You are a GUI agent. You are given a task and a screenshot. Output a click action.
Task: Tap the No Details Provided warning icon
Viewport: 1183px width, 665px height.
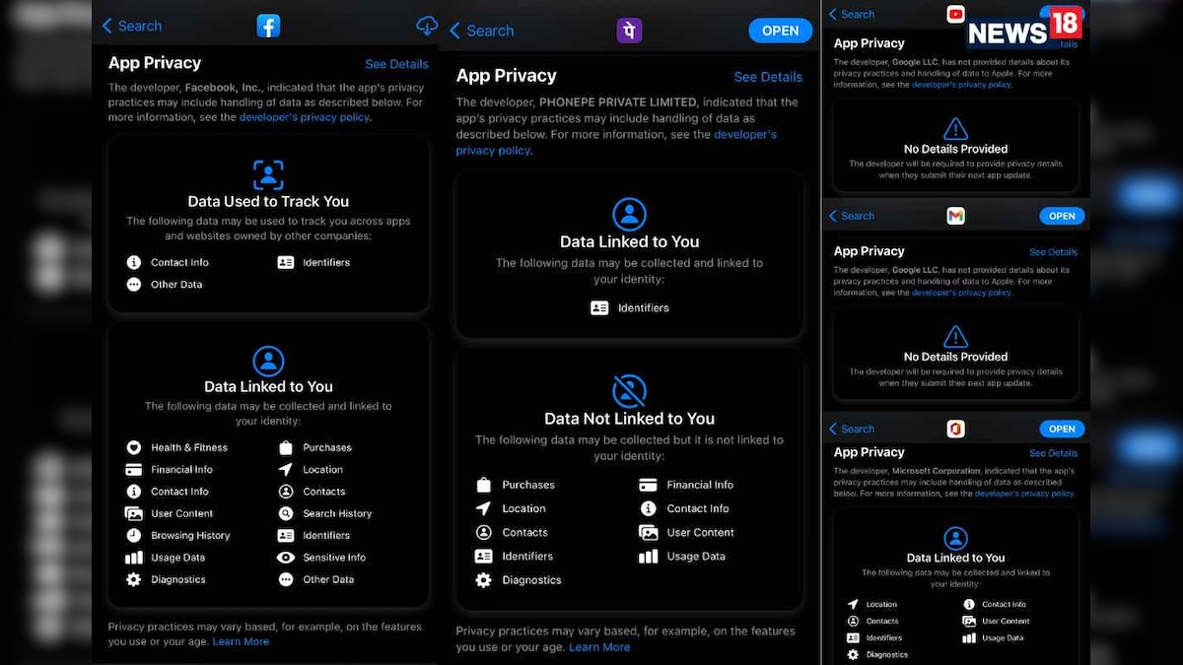click(x=955, y=126)
